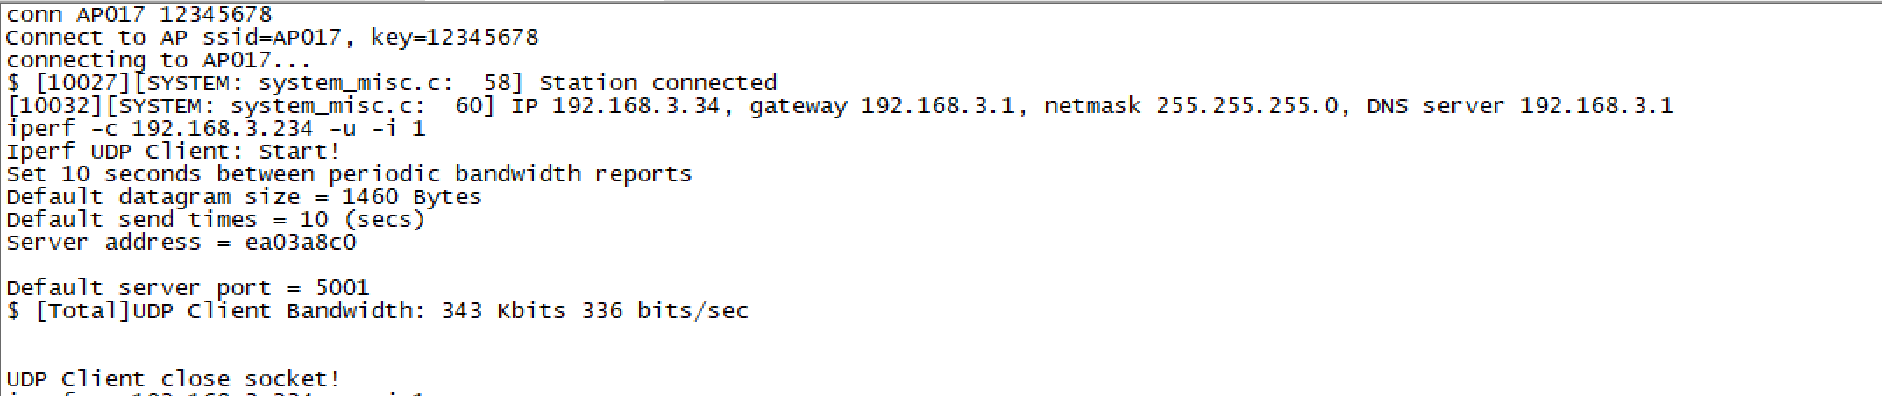Click the IP address 192.168.3.34
1882x396 pixels.
636,106
